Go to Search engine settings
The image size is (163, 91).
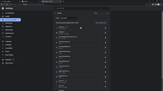tap(9, 30)
